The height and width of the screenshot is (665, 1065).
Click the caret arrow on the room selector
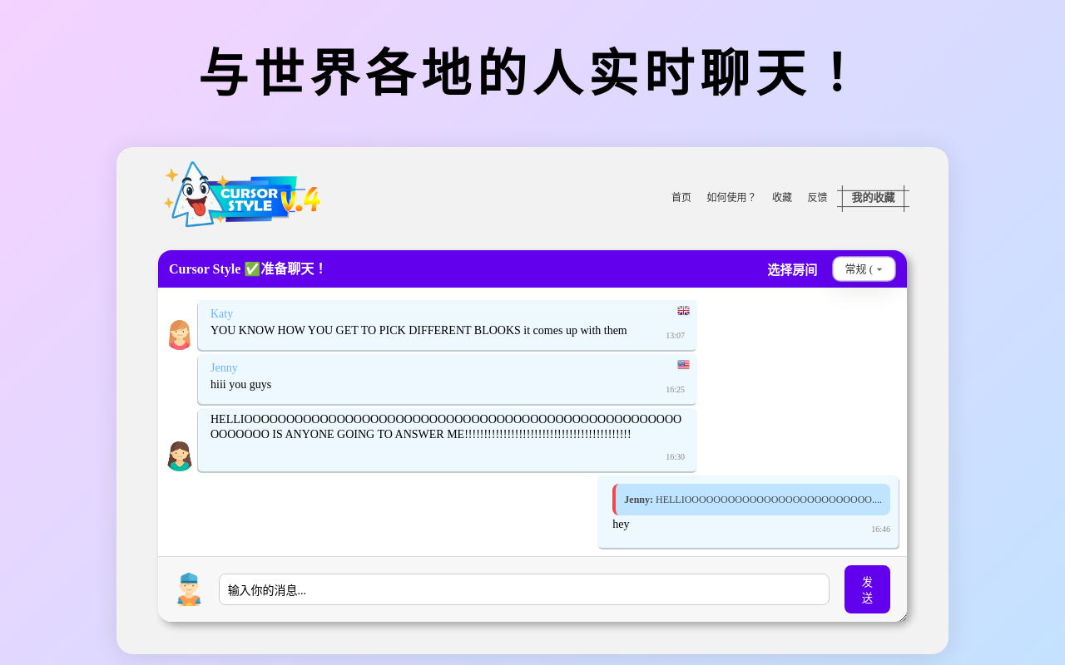[879, 268]
